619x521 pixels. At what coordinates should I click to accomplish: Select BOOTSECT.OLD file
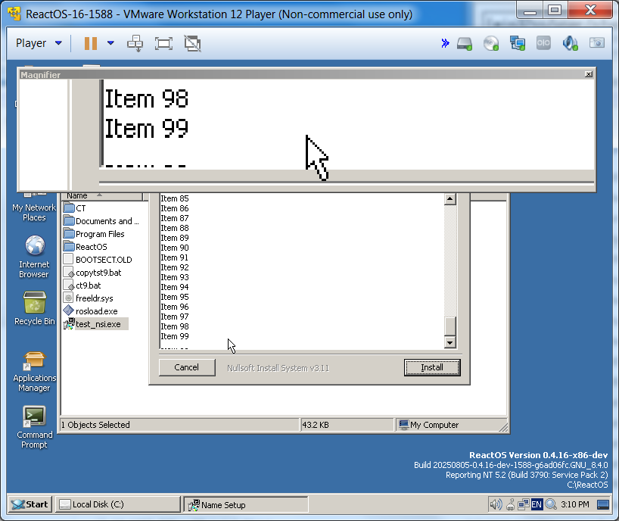[x=98, y=260]
